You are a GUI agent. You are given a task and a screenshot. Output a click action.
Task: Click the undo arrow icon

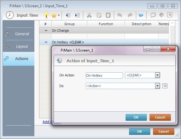[x=120, y=15]
